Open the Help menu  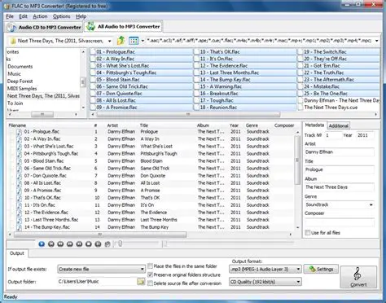81,16
